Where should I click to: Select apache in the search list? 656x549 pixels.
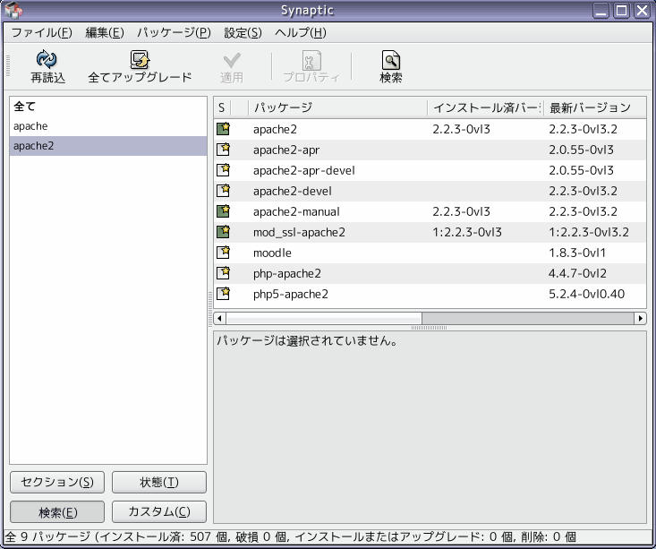point(108,126)
